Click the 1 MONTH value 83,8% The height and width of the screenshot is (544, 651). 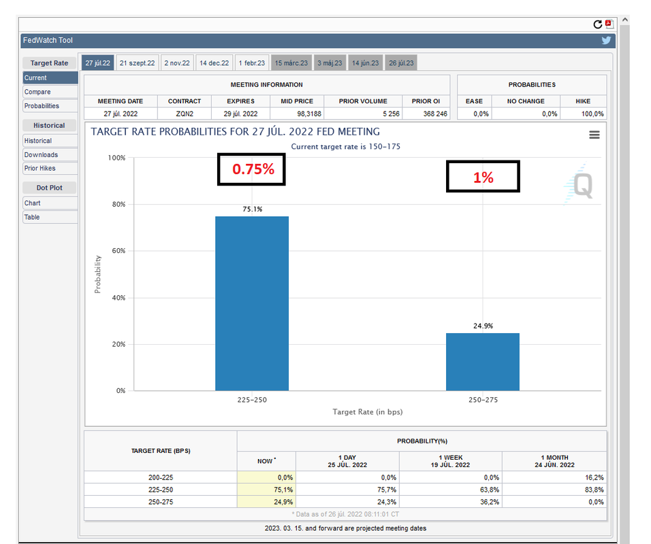594,490
